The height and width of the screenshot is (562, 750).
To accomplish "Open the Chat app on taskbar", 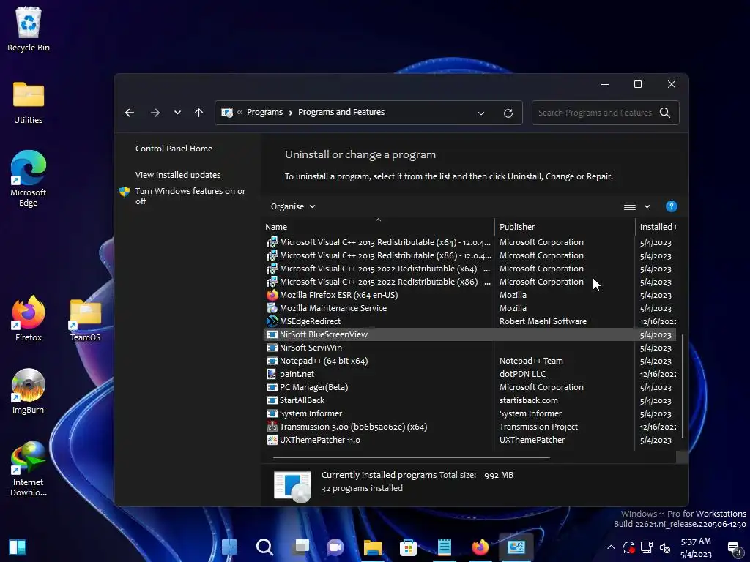I will coord(335,547).
